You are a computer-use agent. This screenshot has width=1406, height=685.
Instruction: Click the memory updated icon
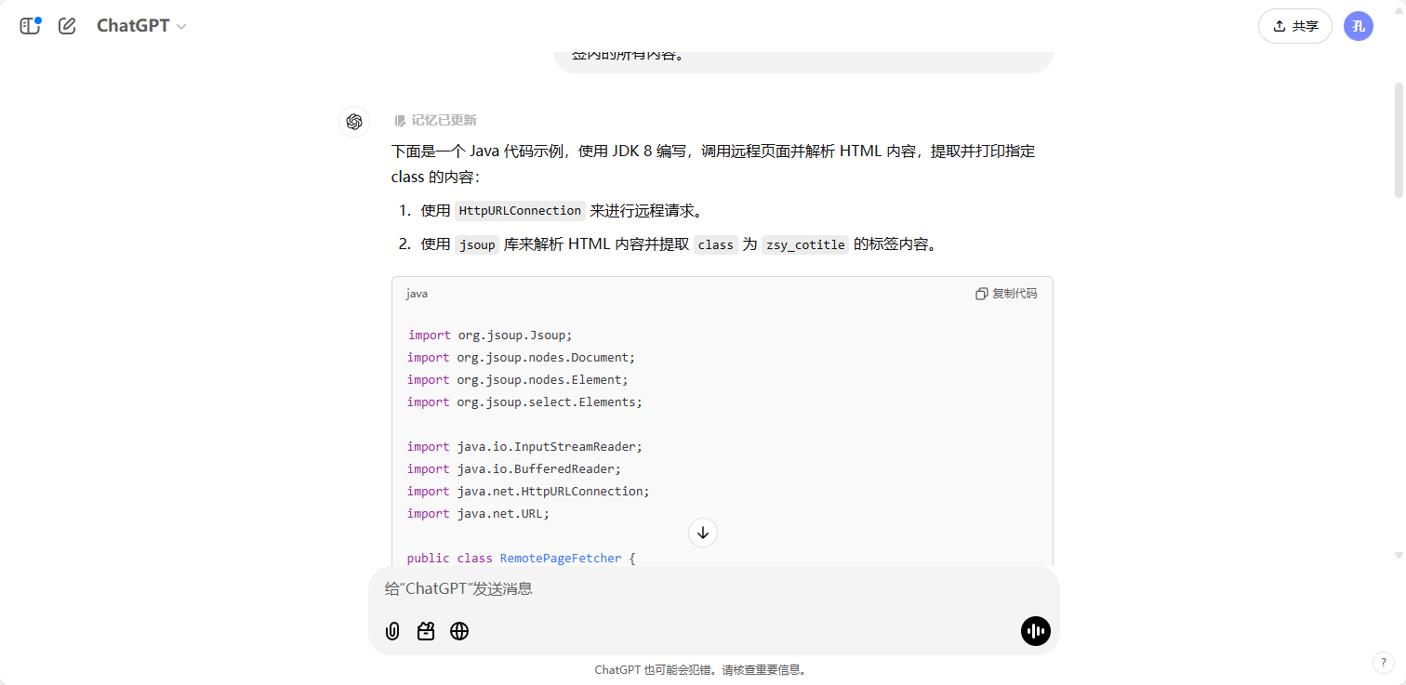tap(400, 121)
